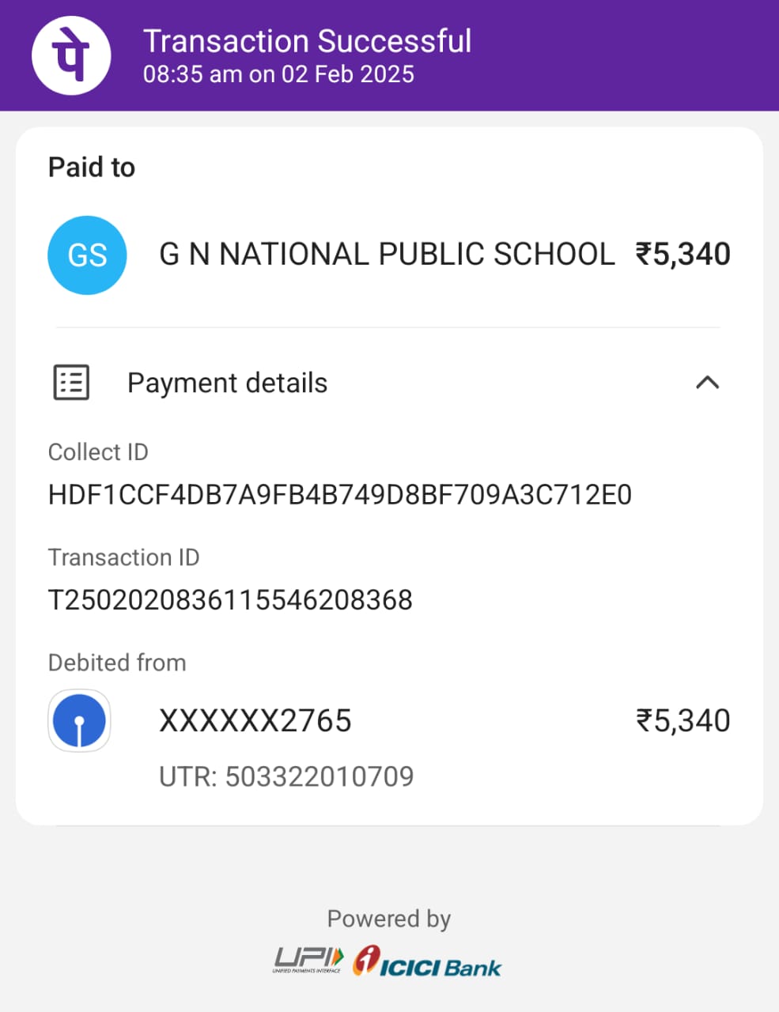Click the Paid to label
This screenshot has width=779, height=1012.
[x=92, y=168]
